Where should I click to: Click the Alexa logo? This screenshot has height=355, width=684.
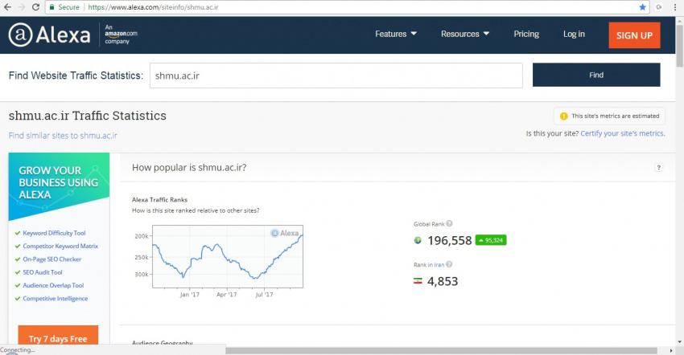click(x=49, y=35)
